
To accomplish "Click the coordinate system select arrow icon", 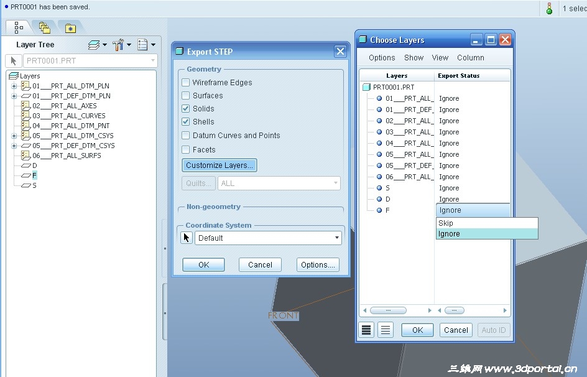I will [x=187, y=238].
